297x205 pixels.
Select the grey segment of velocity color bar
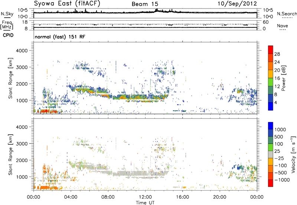click(271, 154)
